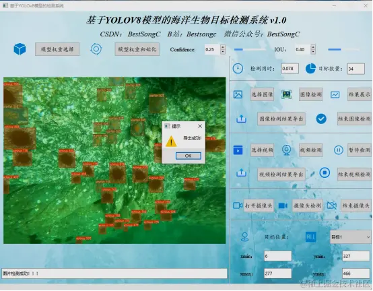Screen dimensions: 373x291
Task: Click the app icon in title bar
Action: [5, 5]
